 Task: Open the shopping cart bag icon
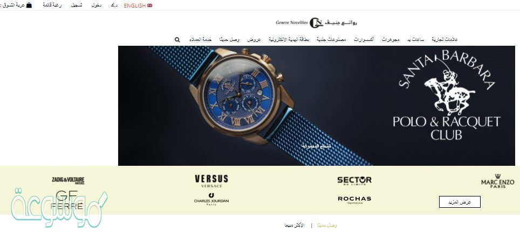(x=29, y=5)
